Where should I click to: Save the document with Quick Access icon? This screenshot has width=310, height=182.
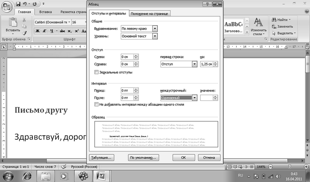coord(18,4)
